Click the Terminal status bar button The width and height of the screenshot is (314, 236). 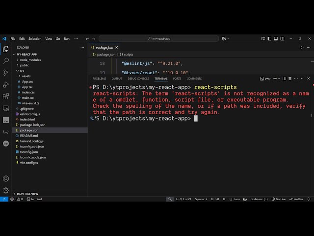click(34, 199)
